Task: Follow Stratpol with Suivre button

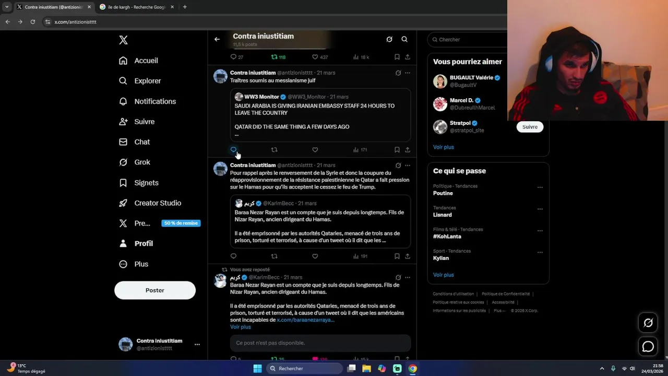Action: (x=530, y=127)
